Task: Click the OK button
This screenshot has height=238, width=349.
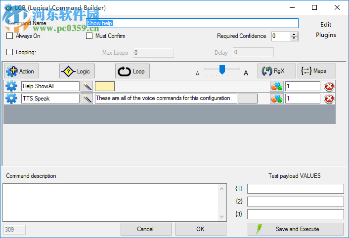Action: pos(201,229)
